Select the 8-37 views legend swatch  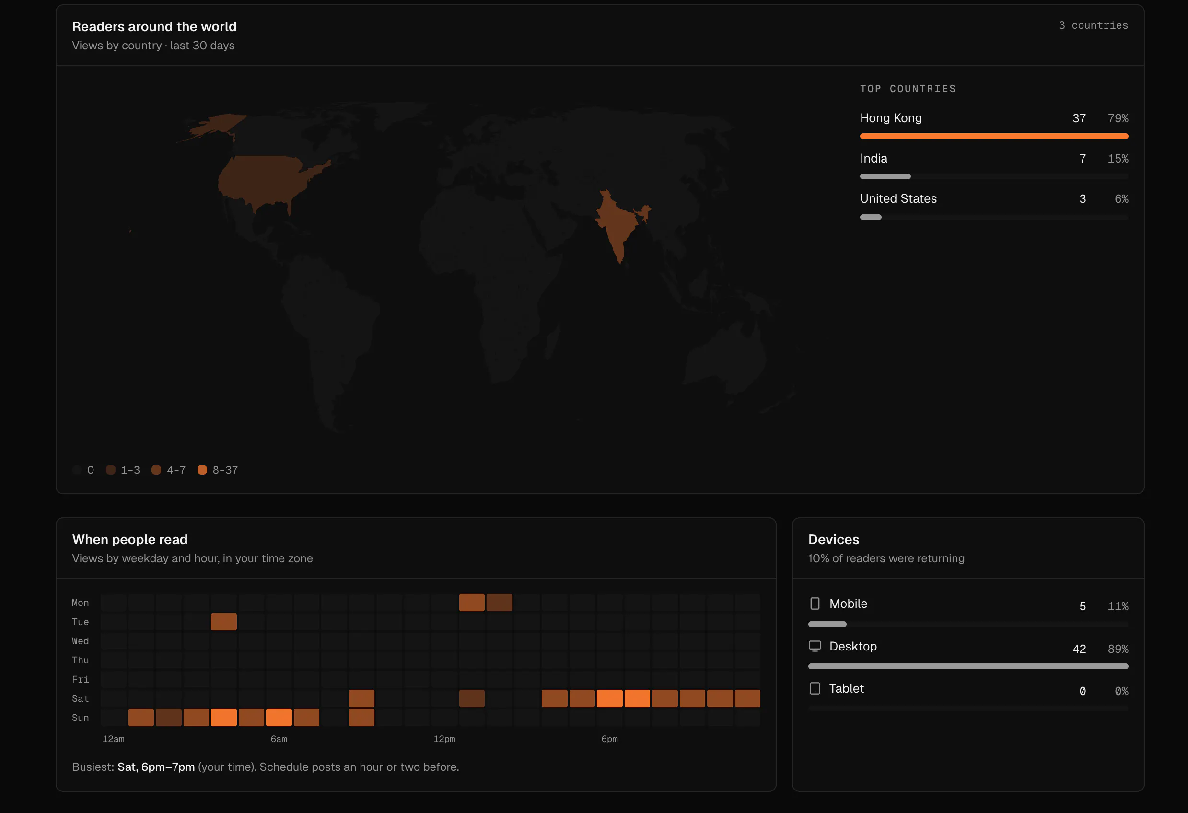[202, 470]
